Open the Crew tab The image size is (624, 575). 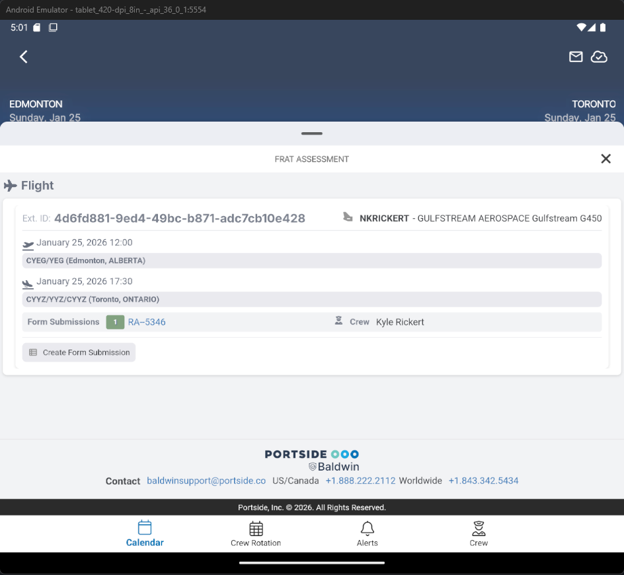point(479,534)
